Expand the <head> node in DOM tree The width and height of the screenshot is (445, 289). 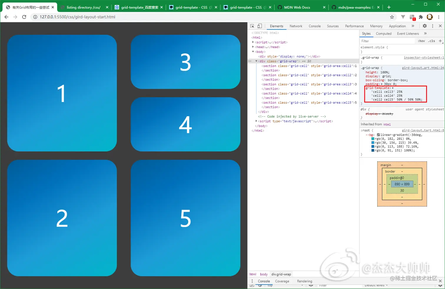tap(253, 47)
